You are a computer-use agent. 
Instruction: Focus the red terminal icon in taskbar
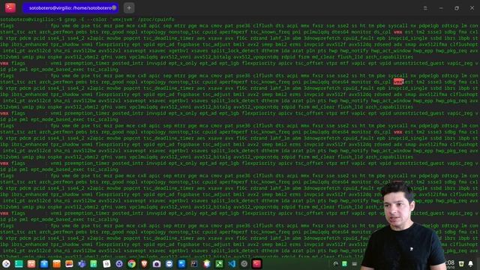256,264
